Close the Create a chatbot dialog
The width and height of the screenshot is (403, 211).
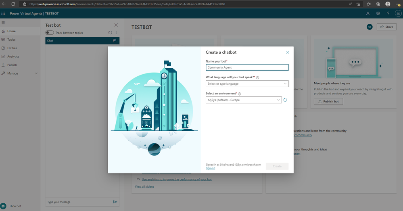(x=288, y=52)
